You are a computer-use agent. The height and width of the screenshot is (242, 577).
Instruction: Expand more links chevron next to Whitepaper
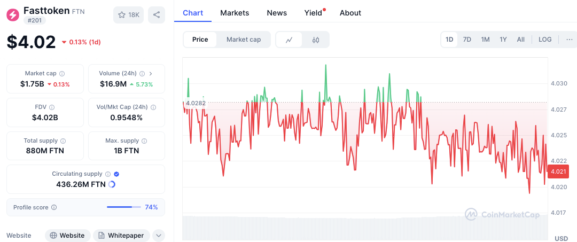pyautogui.click(x=159, y=236)
